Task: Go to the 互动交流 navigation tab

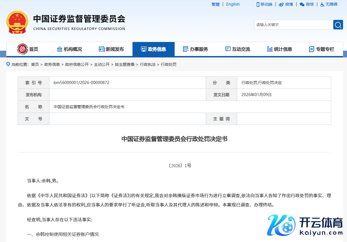Action: [238, 49]
